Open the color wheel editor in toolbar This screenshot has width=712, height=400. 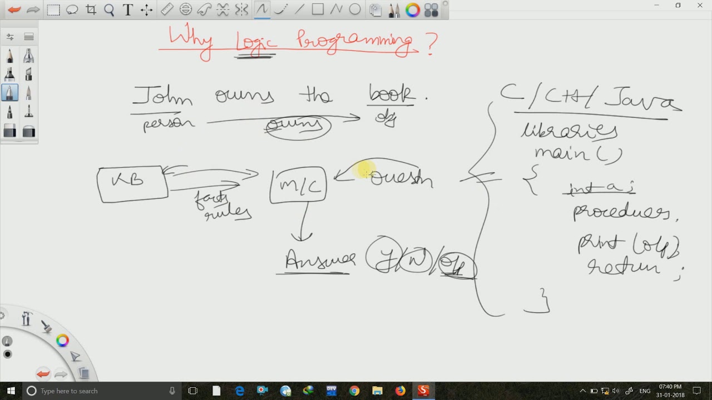pos(412,10)
